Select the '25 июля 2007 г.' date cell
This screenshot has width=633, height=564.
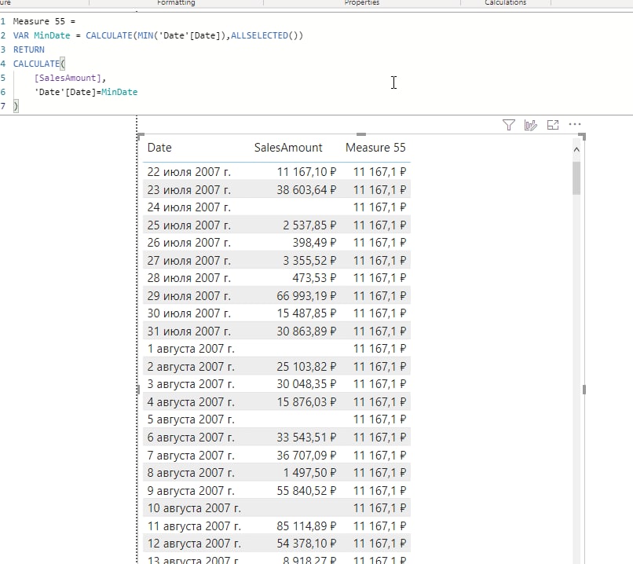(189, 225)
